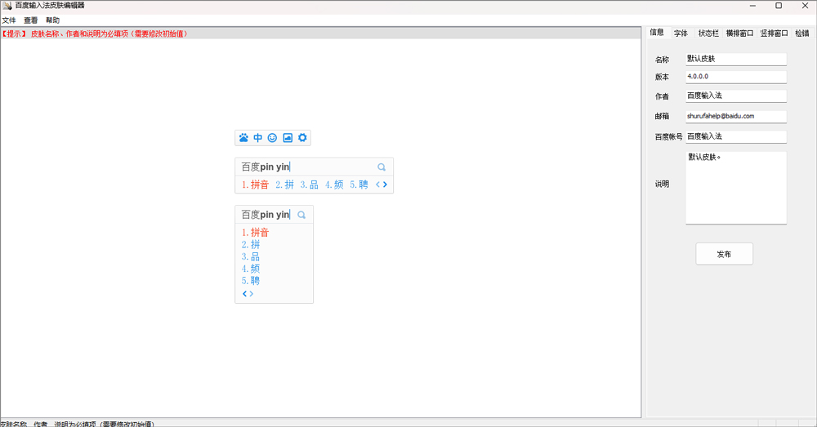817x427 pixels.
Task: Select candidate 5.聘 in vertical window
Action: click(251, 281)
